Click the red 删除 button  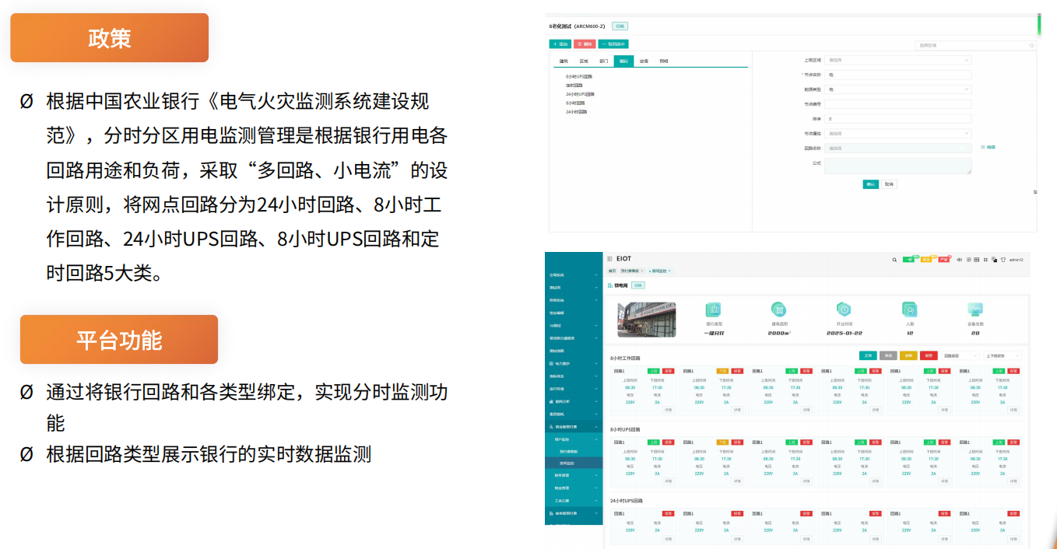(x=584, y=44)
